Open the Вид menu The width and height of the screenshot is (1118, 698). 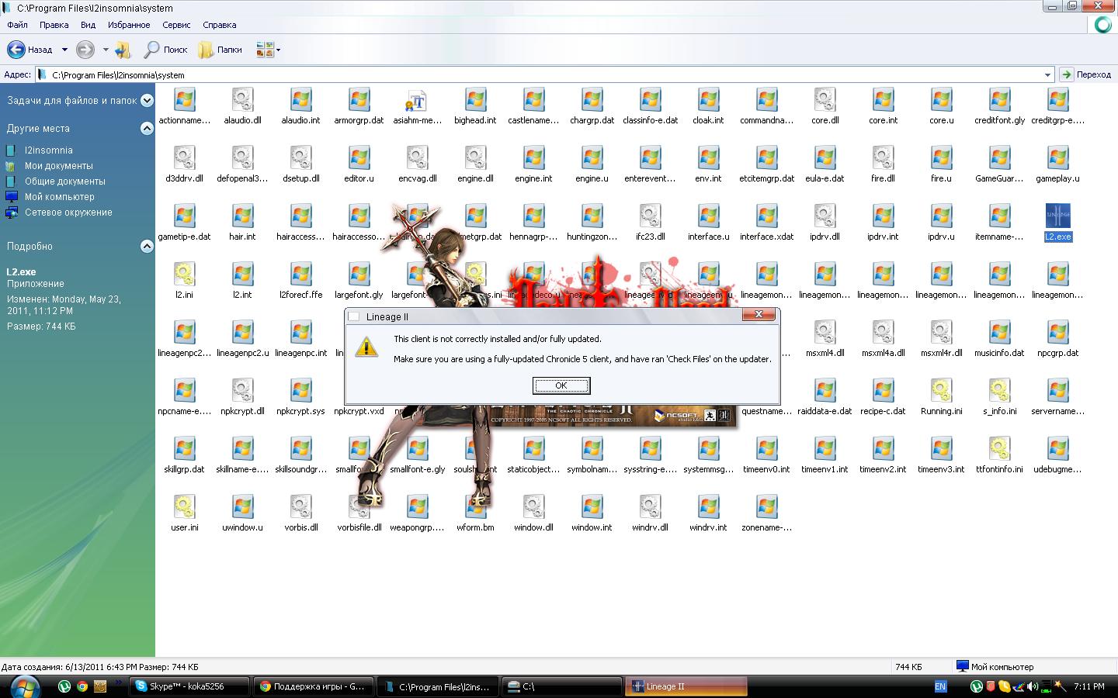[x=89, y=25]
